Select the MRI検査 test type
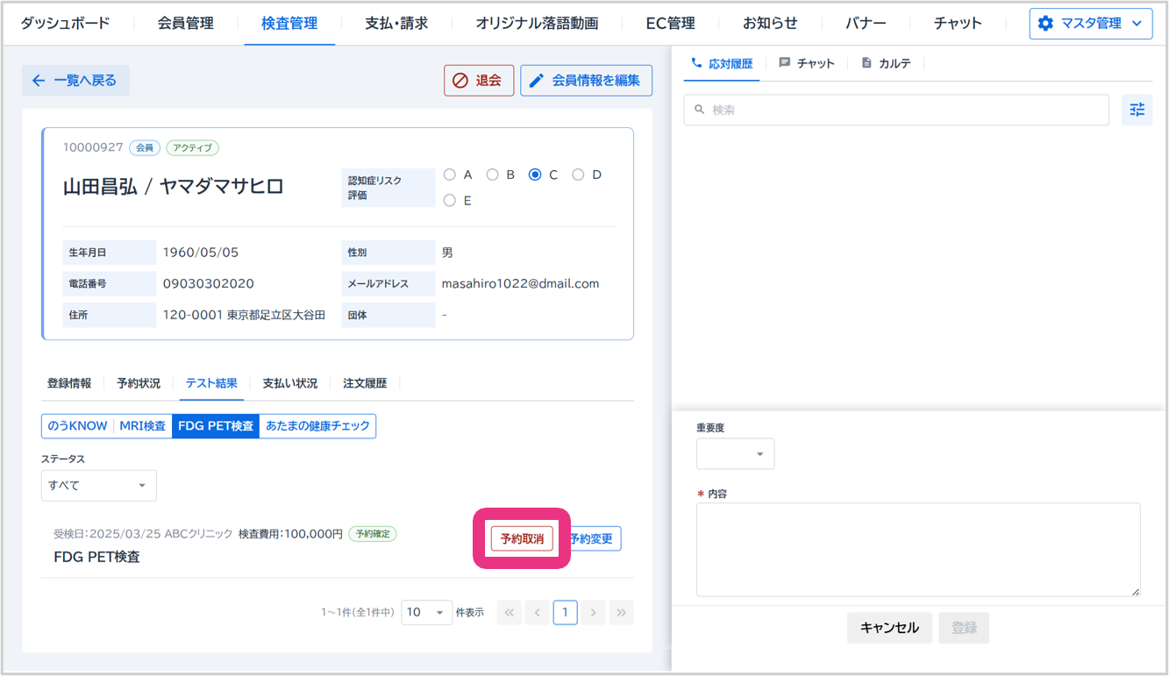 click(142, 426)
